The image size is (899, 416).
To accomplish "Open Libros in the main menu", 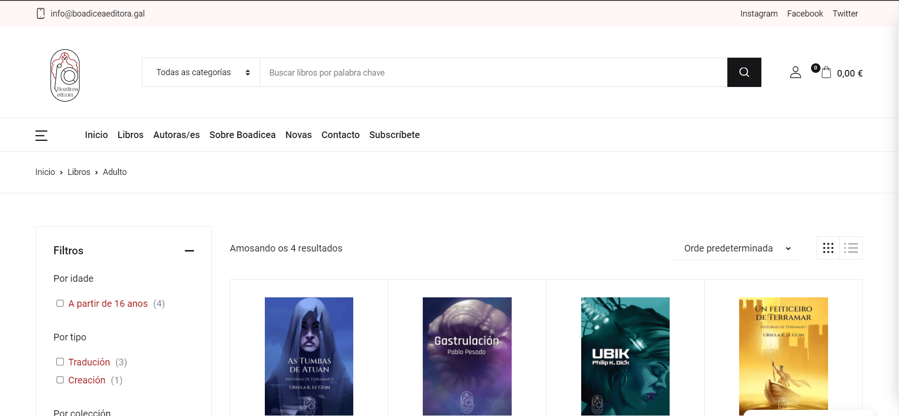I will coord(131,135).
